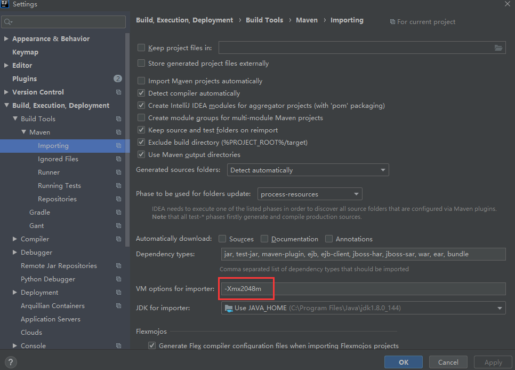The image size is (515, 370).
Task: Click the project-level icon beside Console
Action: [x=118, y=345]
